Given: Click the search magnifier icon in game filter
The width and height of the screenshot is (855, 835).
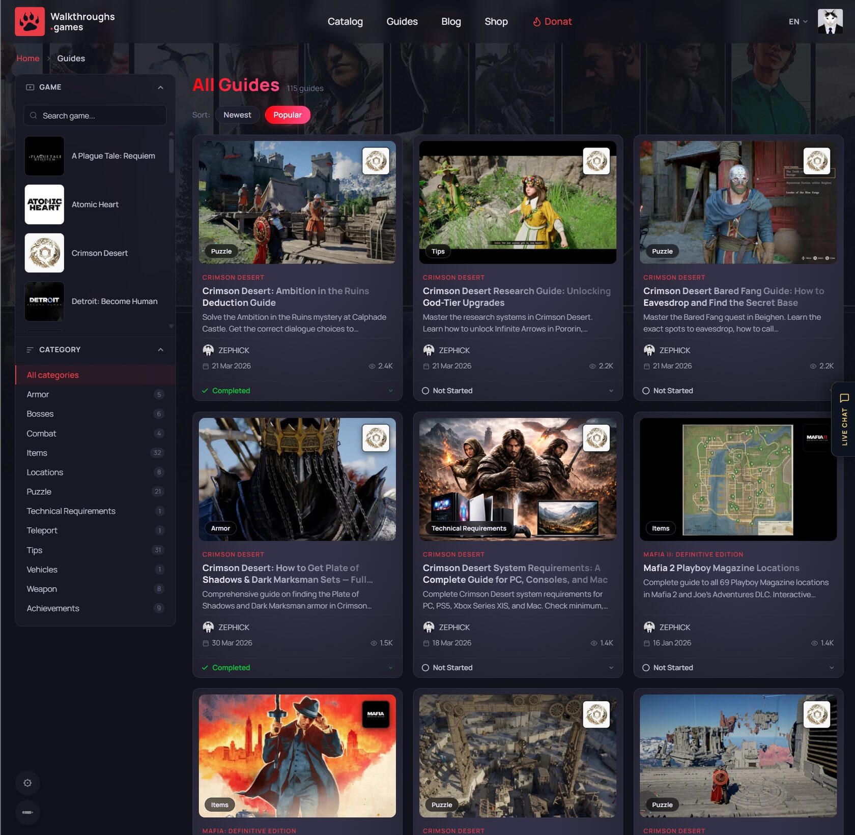Looking at the screenshot, I should click(x=34, y=115).
